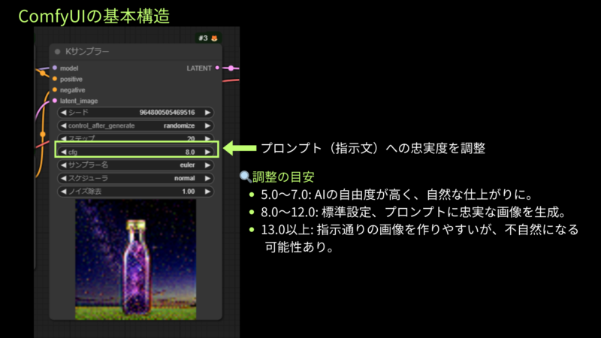This screenshot has height=338, width=601.
Task: Click the 調整の目安 heading
Action: point(283,177)
